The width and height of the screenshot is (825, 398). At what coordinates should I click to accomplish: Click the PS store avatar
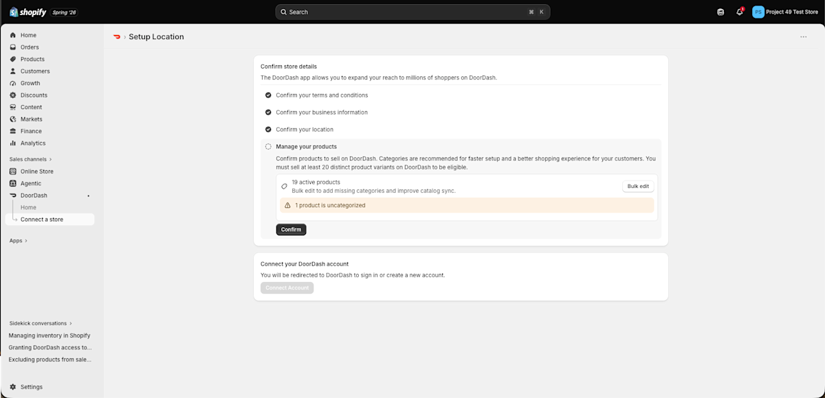coord(758,12)
